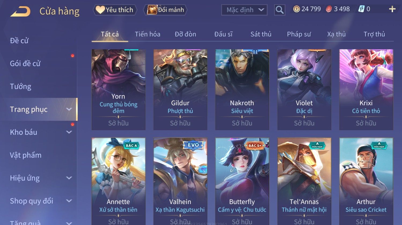Open Đổi mảnh chest exchange
The height and width of the screenshot is (225, 402).
tap(166, 10)
